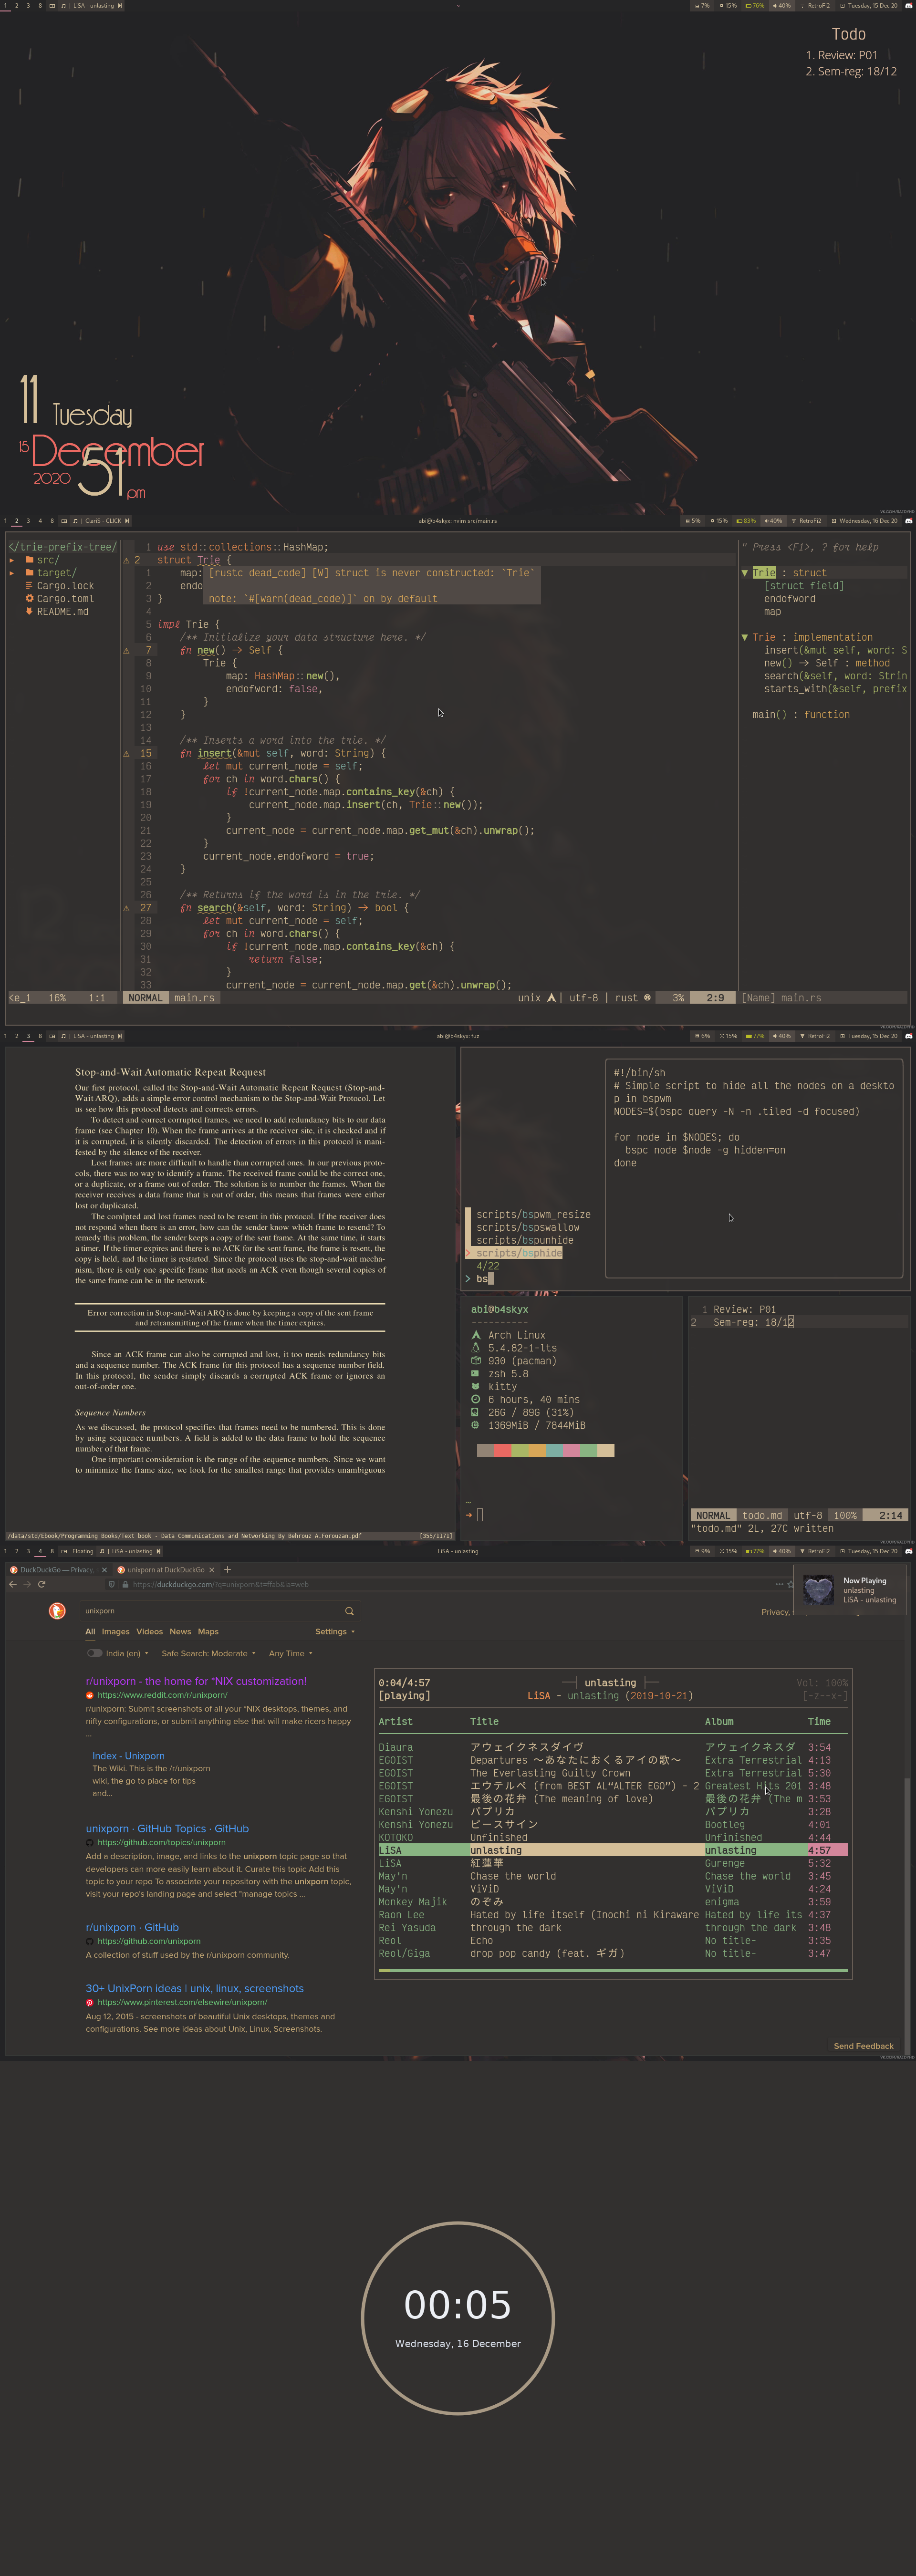Screen dimensions: 916x2576
Task: Click the browser back arrow
Action: point(13,1584)
